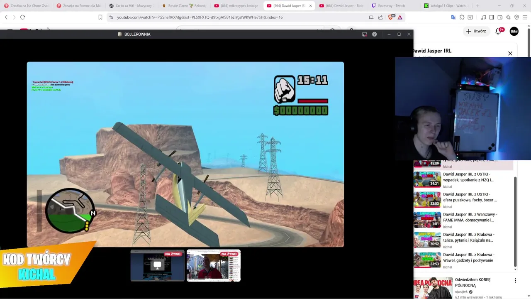Click the playlist panel scrollbar

coord(515,222)
